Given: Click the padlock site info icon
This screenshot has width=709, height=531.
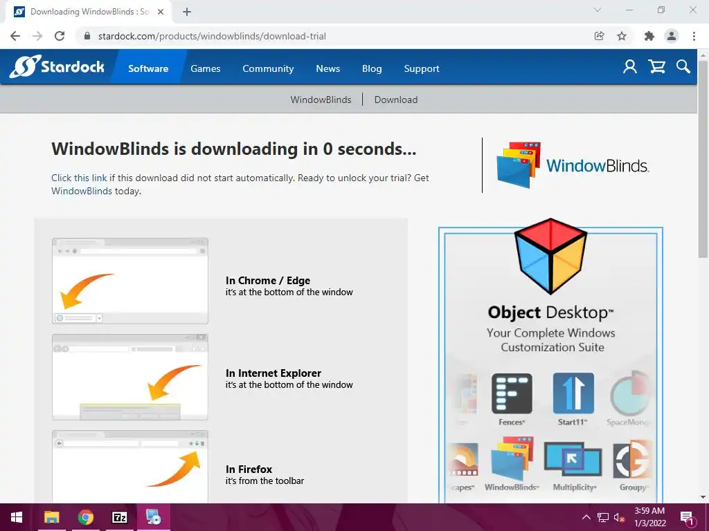Looking at the screenshot, I should click(x=88, y=36).
